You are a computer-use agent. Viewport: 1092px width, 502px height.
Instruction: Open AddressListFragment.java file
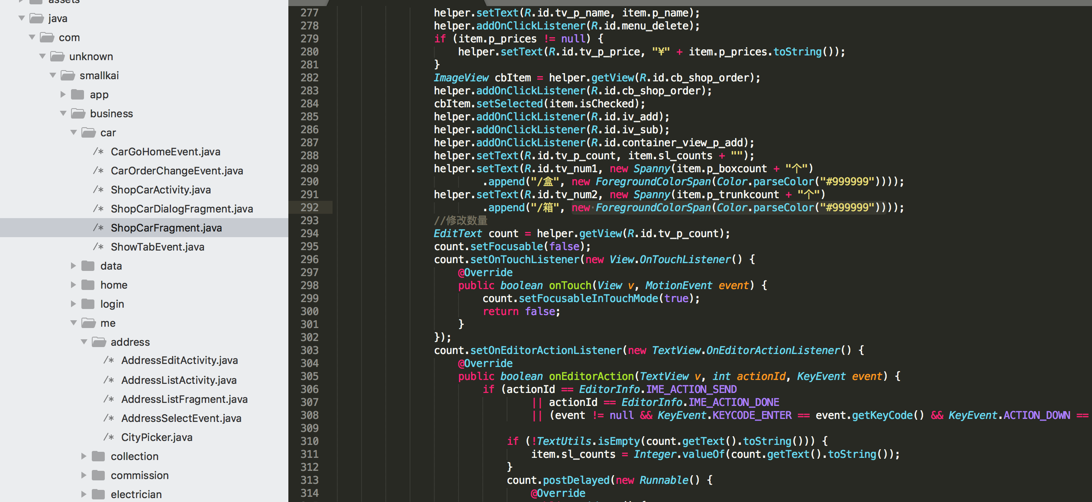184,399
